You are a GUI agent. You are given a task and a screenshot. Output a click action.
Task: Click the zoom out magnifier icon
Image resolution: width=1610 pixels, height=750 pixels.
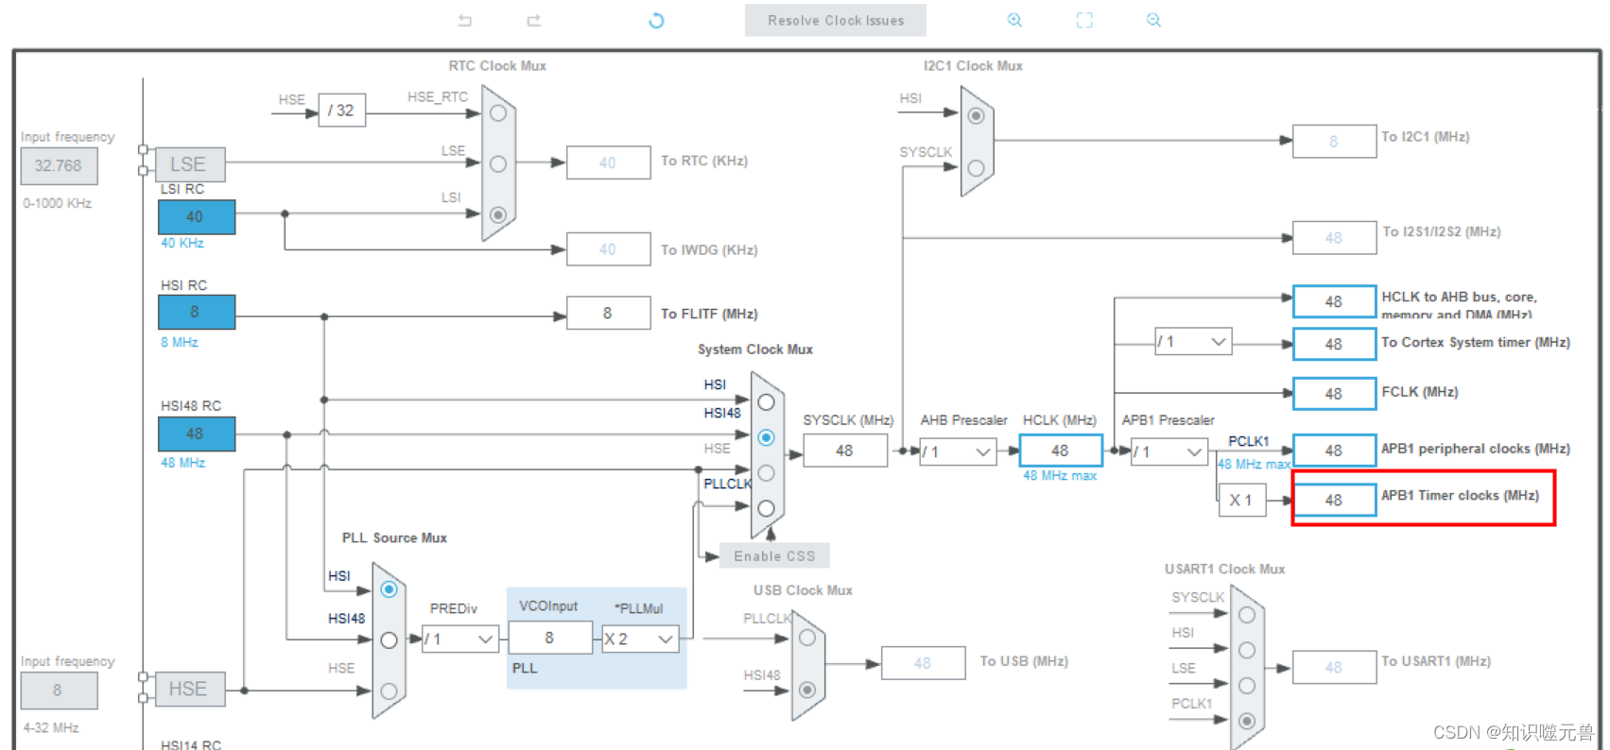pyautogui.click(x=1153, y=20)
